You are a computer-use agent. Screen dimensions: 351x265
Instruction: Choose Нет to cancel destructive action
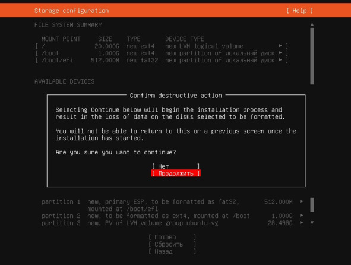(x=176, y=166)
